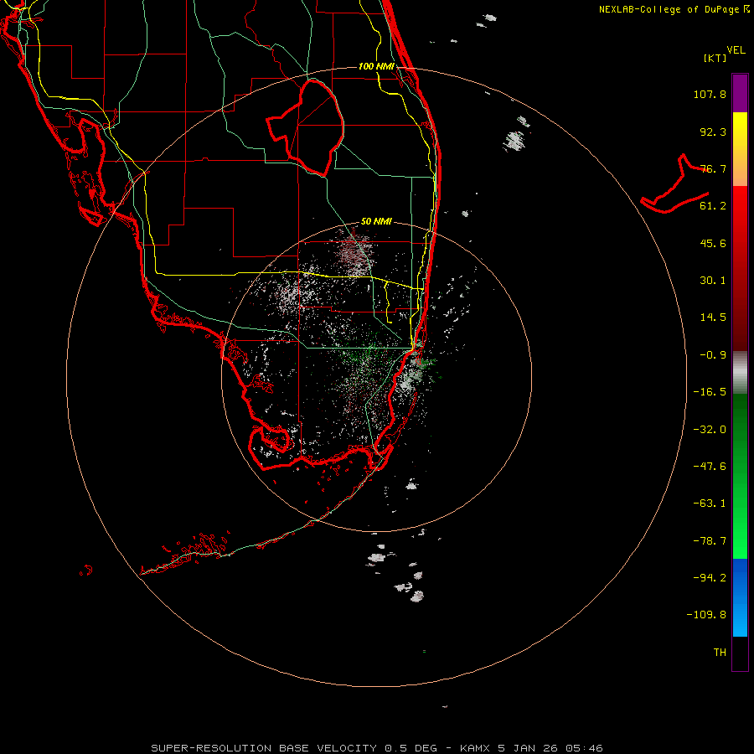This screenshot has width=754, height=754.
Task: Select the -63.1 scale value
Action: (710, 504)
